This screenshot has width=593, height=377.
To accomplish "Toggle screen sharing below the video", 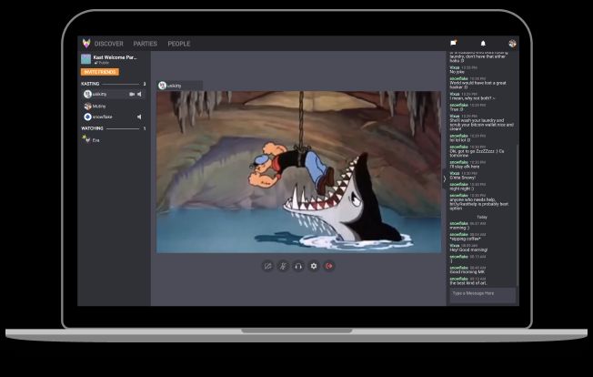I will [267, 266].
